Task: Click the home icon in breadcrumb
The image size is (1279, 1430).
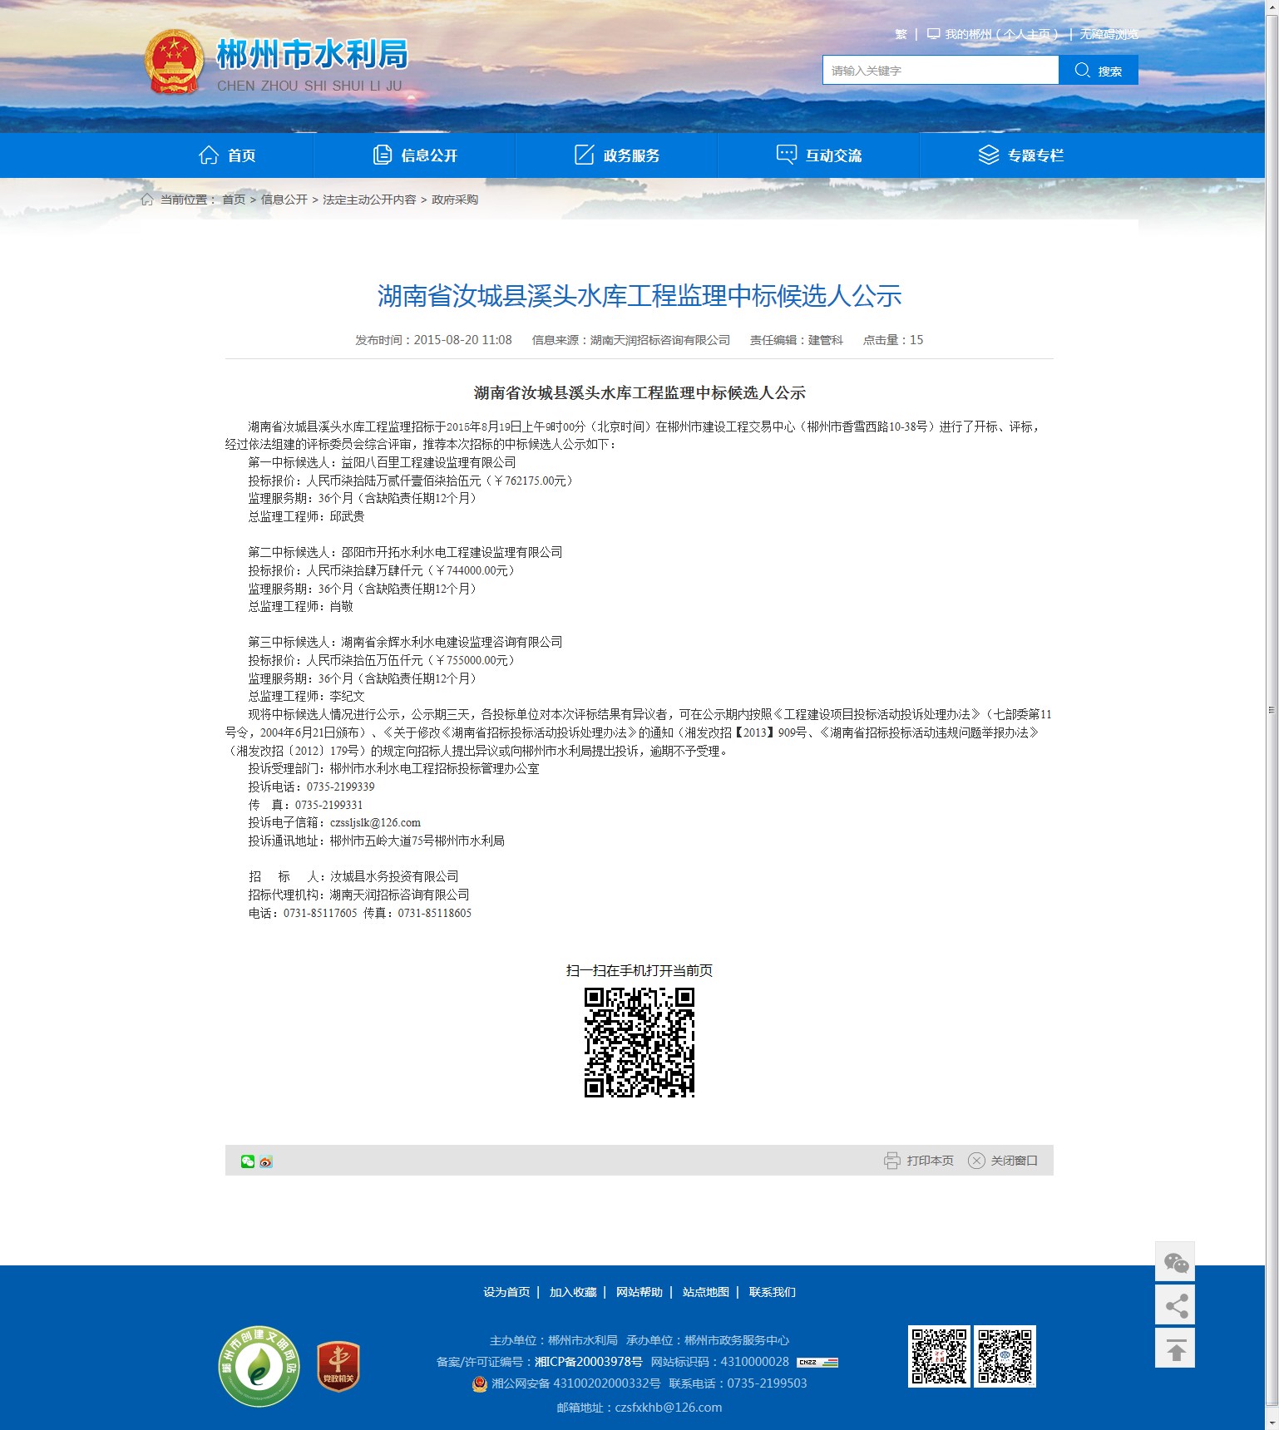Action: pyautogui.click(x=147, y=200)
